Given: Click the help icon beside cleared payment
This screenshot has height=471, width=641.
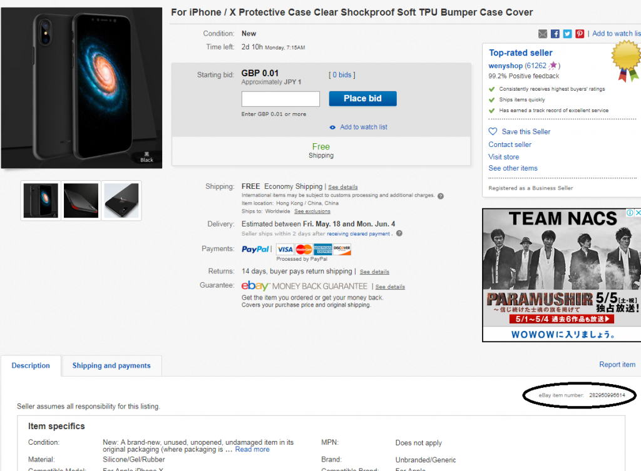Looking at the screenshot, I should click(x=399, y=234).
